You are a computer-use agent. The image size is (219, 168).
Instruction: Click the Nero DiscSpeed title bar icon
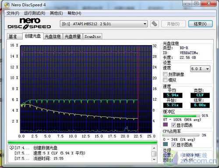[x=7, y=5]
